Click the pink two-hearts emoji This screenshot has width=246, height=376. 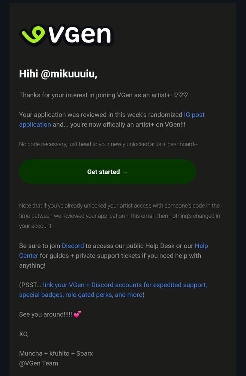tap(77, 314)
